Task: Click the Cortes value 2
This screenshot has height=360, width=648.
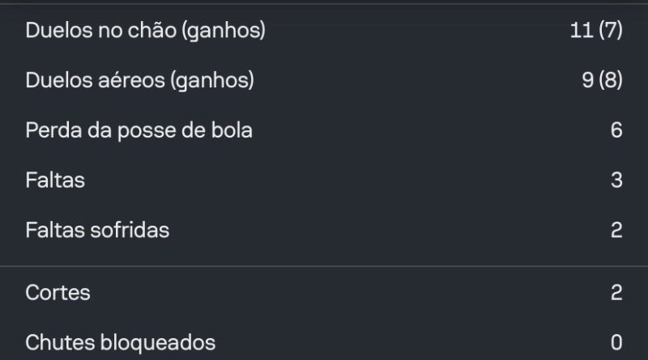Action: tap(616, 293)
